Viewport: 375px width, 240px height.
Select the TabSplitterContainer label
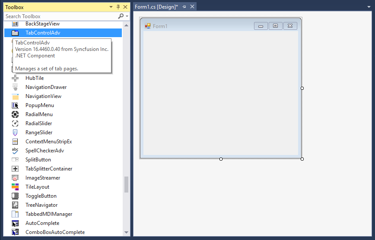coord(49,169)
